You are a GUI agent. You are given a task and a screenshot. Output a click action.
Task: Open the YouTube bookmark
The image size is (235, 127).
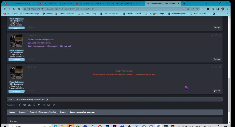click(11, 14)
